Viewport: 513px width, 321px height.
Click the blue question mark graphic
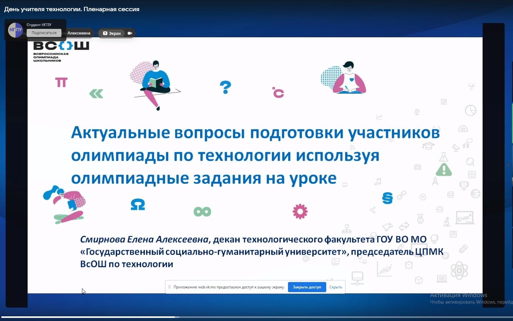(226, 87)
